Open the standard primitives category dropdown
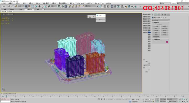Viewport: 189px width, 103px height. point(161,20)
